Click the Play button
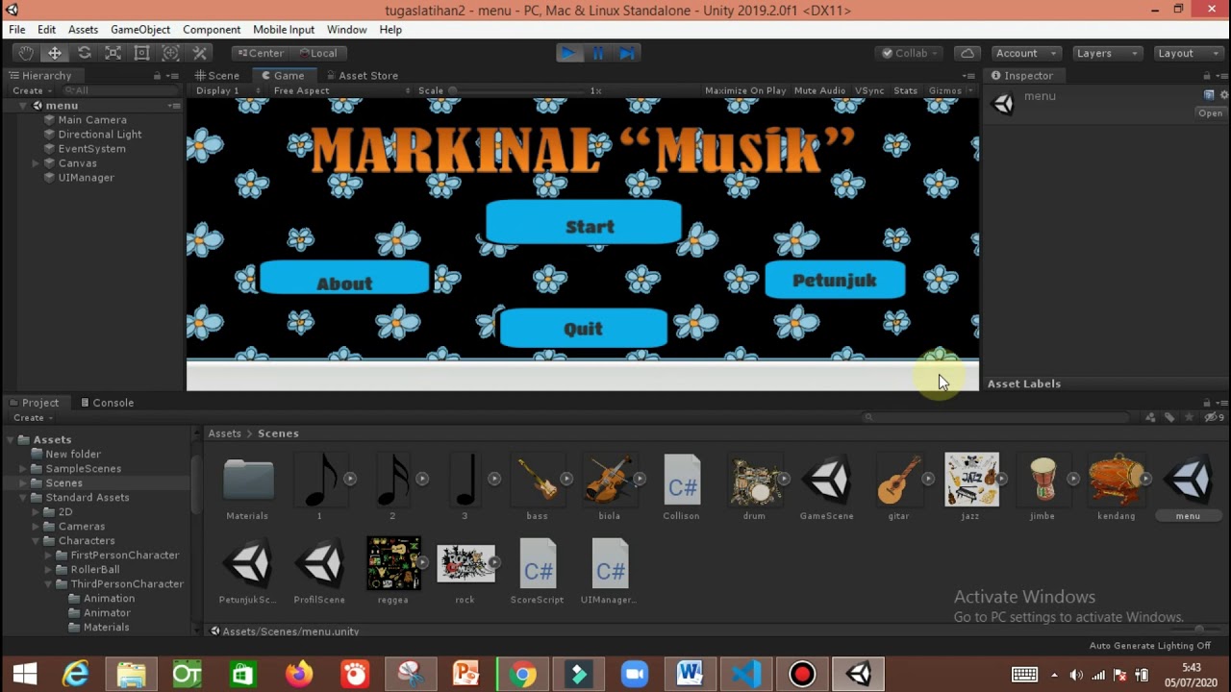1231x692 pixels. click(568, 53)
